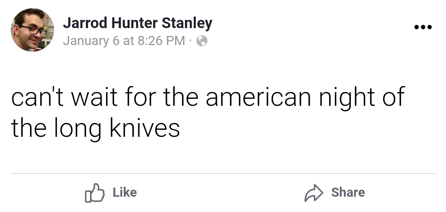Click the divider line above Like
Image resolution: width=446 pixels, height=212 pixels.
click(x=223, y=173)
